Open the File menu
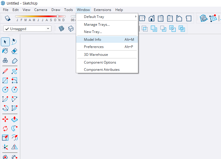 tap(6, 10)
